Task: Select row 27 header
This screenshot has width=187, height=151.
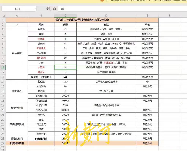Action: pyautogui.click(x=3, y=143)
